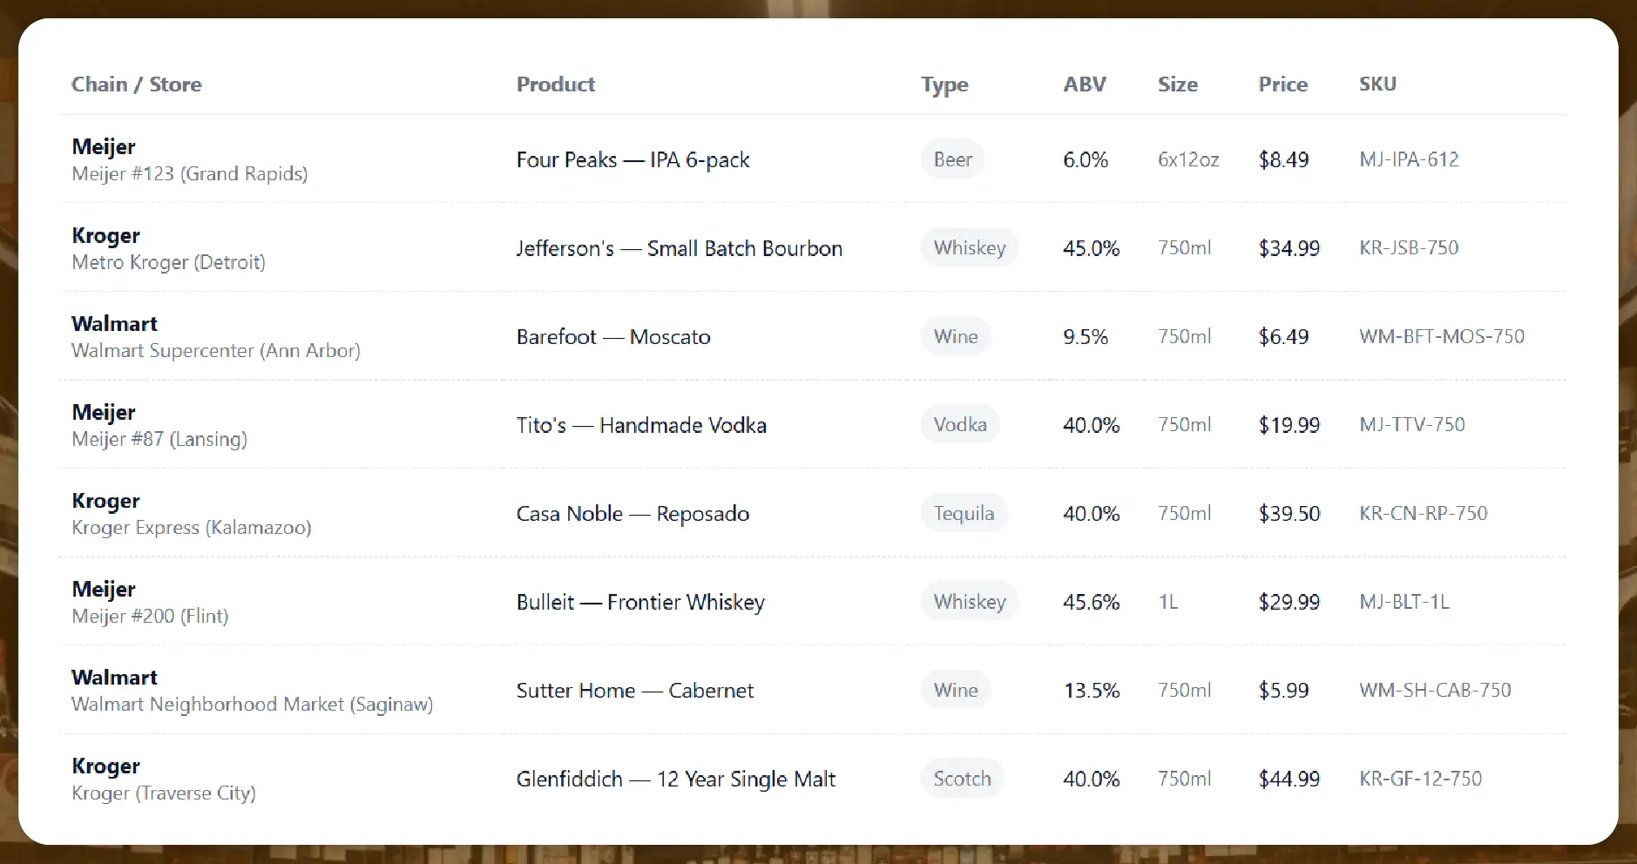Click the SKU code WM-BFT-MOS-750
This screenshot has width=1637, height=864.
pos(1441,336)
